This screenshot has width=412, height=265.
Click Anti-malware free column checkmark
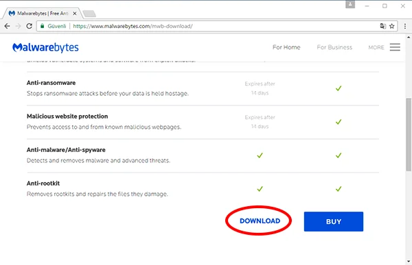coord(260,155)
